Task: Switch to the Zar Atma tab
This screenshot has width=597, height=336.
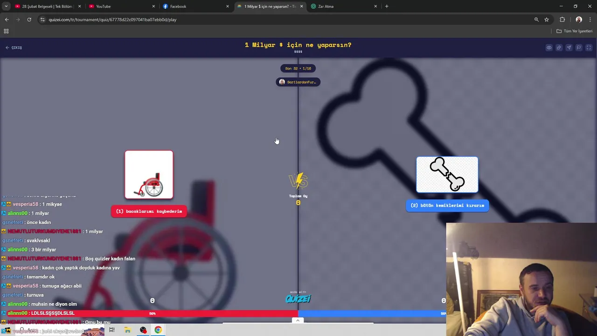Action: coord(344,7)
